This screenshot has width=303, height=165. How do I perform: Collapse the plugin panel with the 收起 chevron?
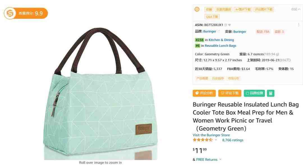(x=296, y=9)
